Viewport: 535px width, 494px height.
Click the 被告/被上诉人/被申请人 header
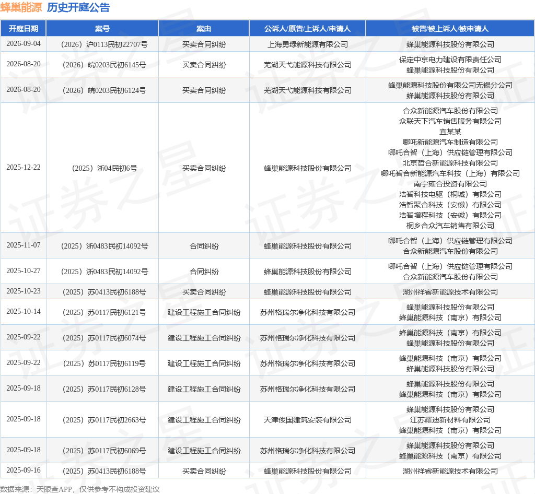(x=450, y=29)
